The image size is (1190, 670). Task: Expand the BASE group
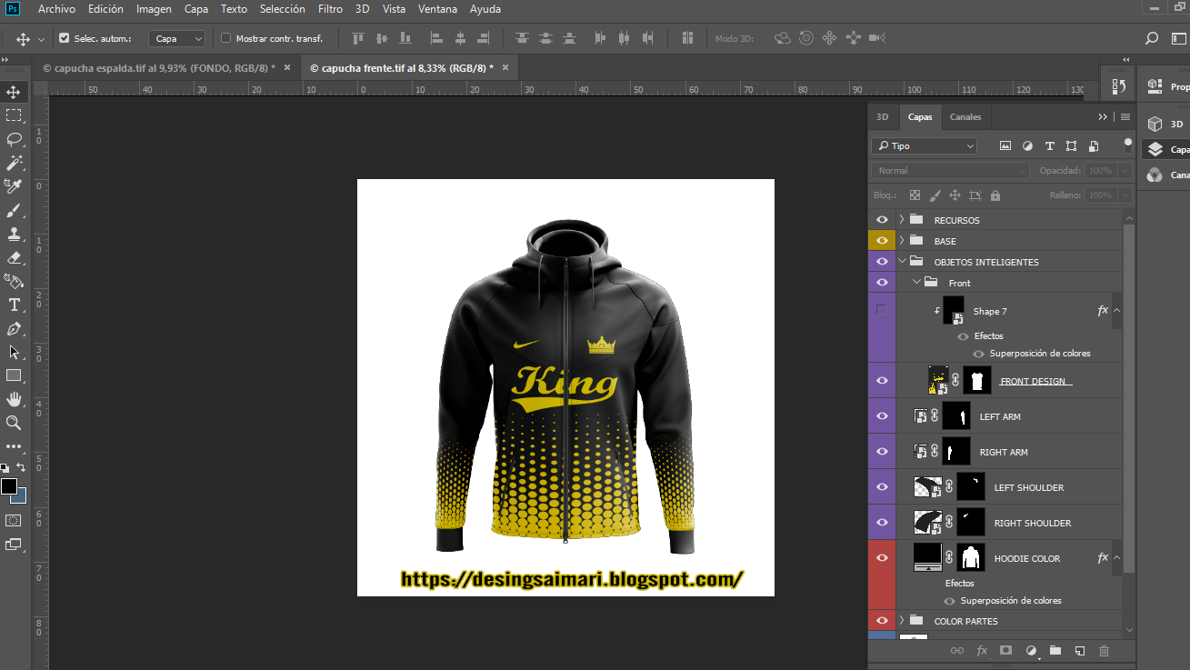(901, 241)
